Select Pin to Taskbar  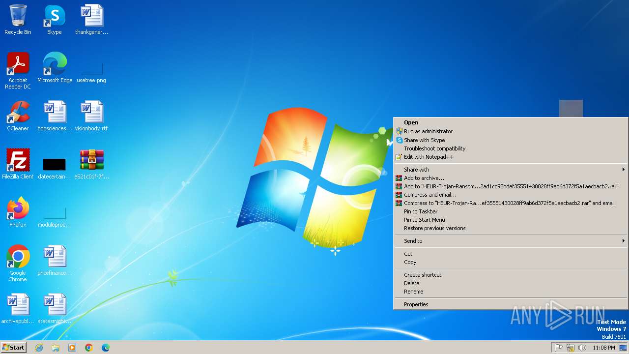pos(511,211)
